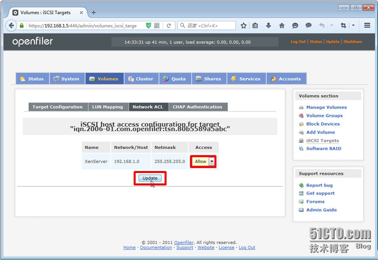The image size is (378, 260).
Task: Click the Manage Volumes icon in sidebar
Action: pos(301,107)
